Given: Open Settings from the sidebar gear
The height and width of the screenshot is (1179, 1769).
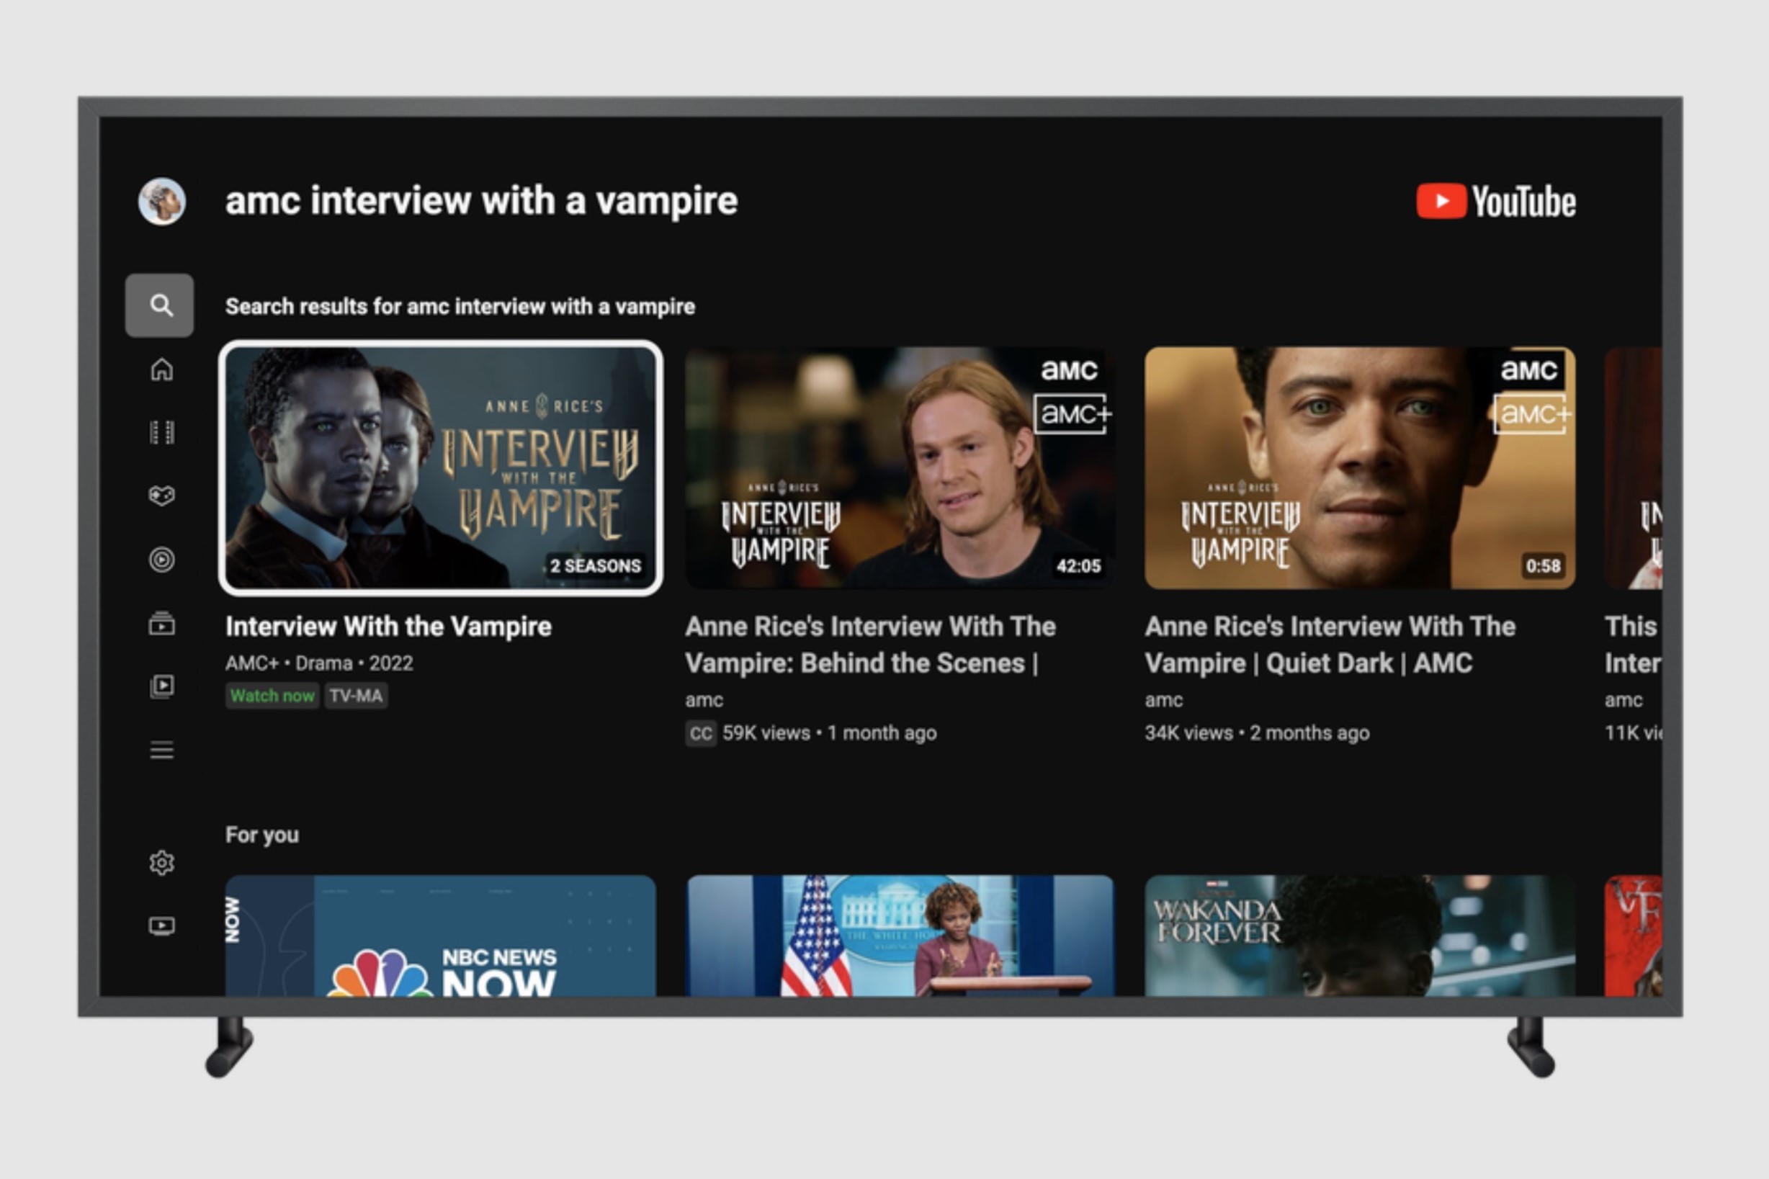Looking at the screenshot, I should tap(160, 864).
